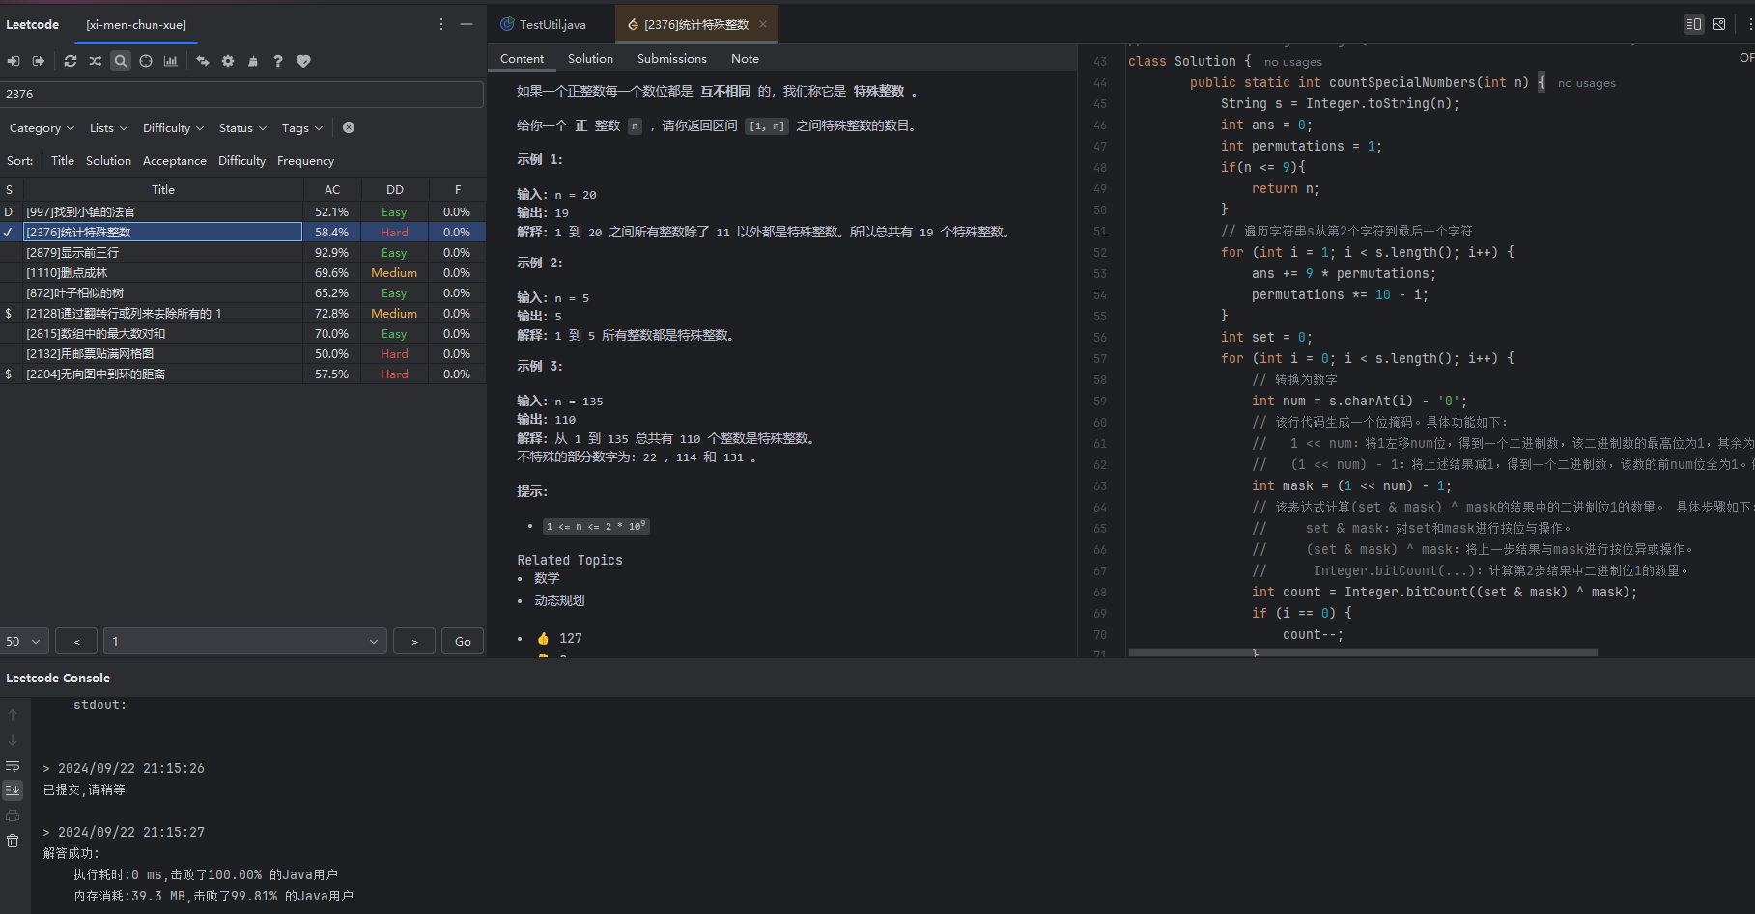Click the DD column header
Screen dimensions: 1755x914
coord(395,189)
